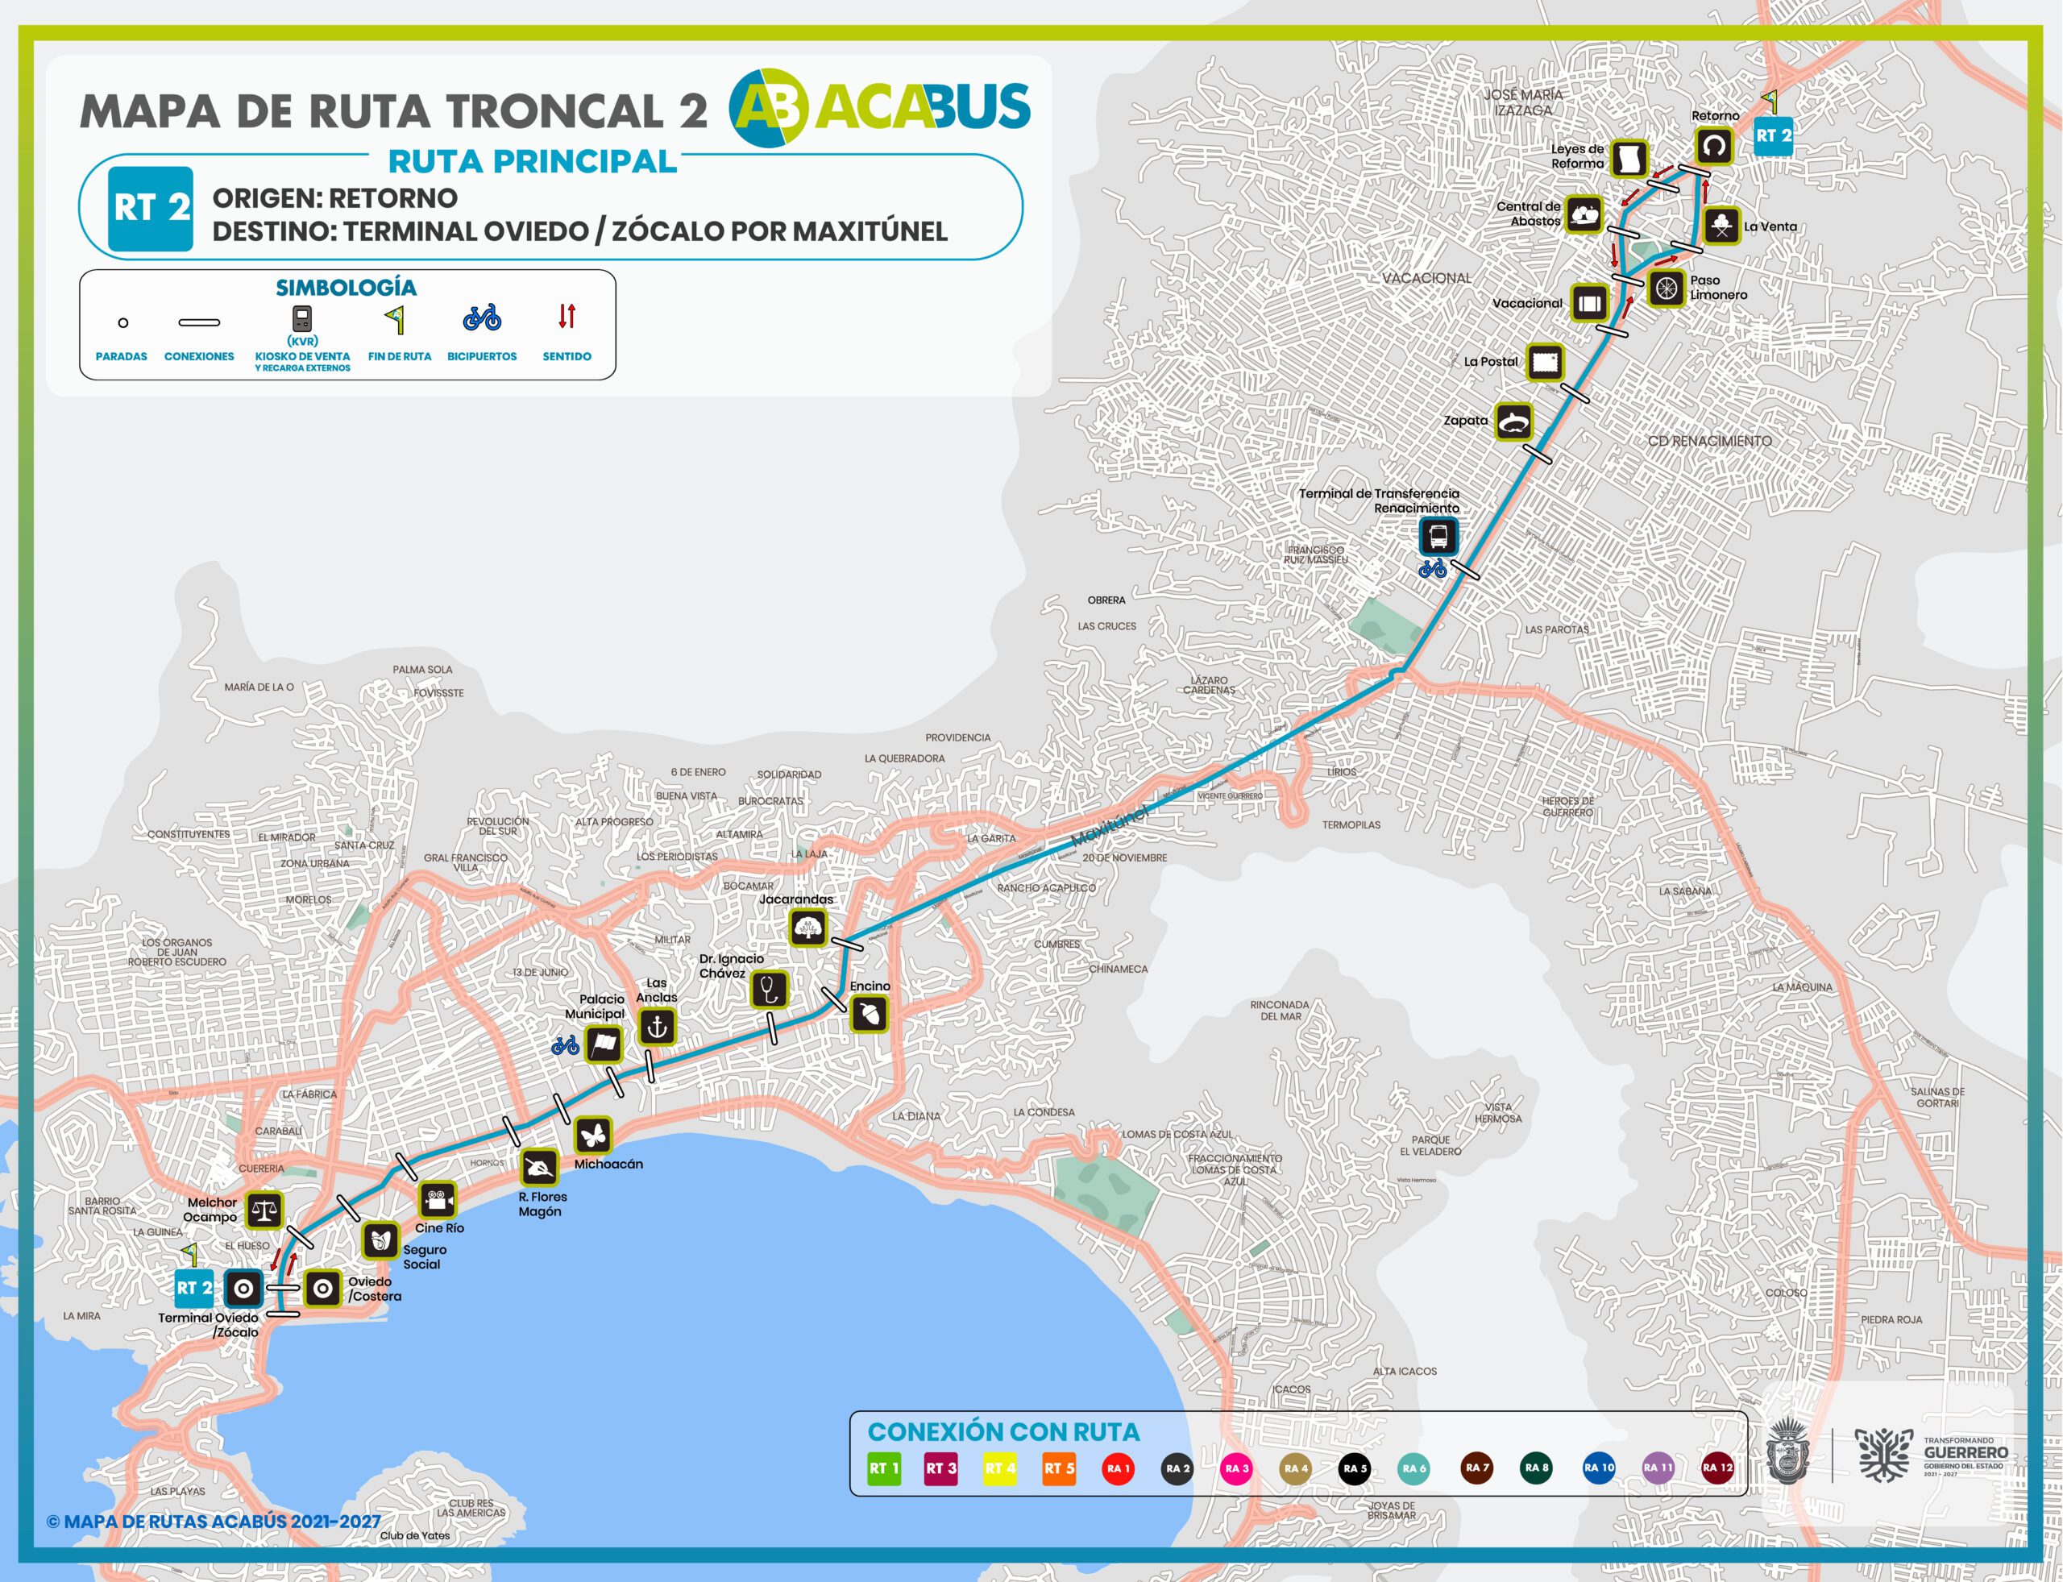Click the Paradas circle symbol in legend
This screenshot has width=2063, height=1582.
click(123, 323)
